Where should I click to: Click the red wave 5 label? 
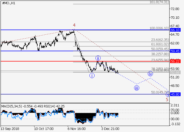coord(167,100)
